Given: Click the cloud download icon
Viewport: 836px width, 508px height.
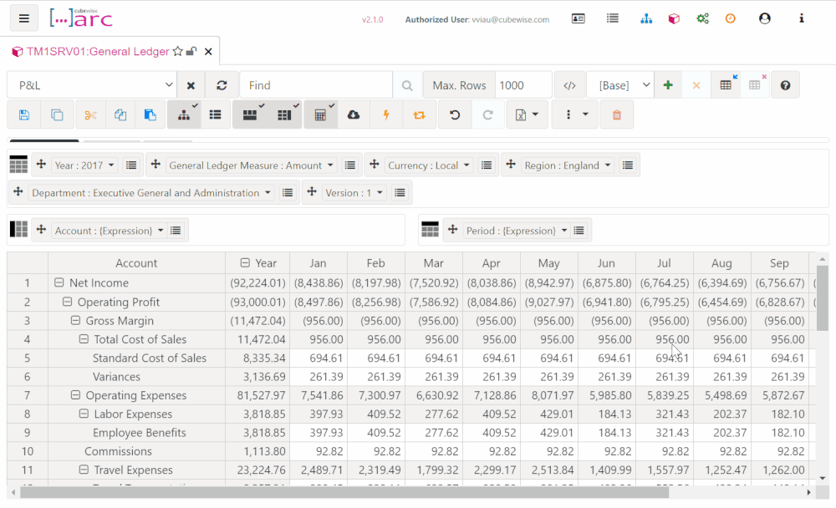Looking at the screenshot, I should (353, 114).
